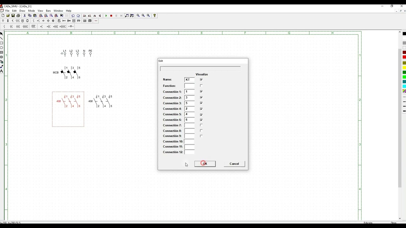Viewport: 406px width, 228px height.
Task: Click the Connection 1 input field
Action: tap(189, 92)
